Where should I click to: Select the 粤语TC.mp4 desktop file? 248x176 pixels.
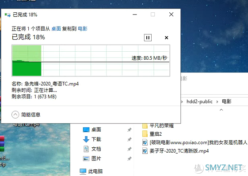pos(26,125)
